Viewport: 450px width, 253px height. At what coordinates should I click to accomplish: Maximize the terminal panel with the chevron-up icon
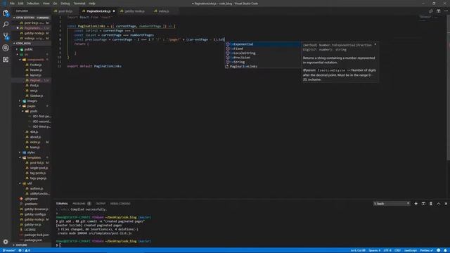click(x=438, y=204)
